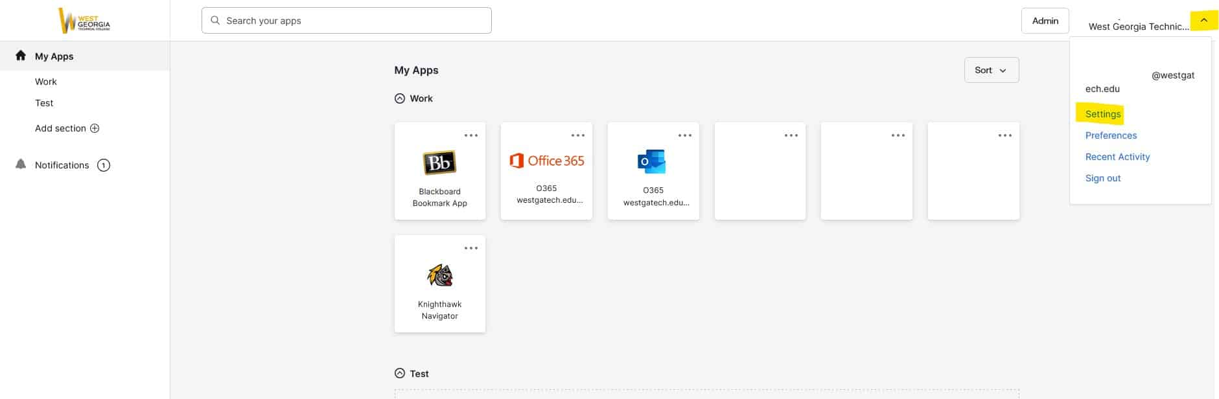The width and height of the screenshot is (1219, 399).
Task: Collapse the Work section chevron
Action: click(400, 98)
